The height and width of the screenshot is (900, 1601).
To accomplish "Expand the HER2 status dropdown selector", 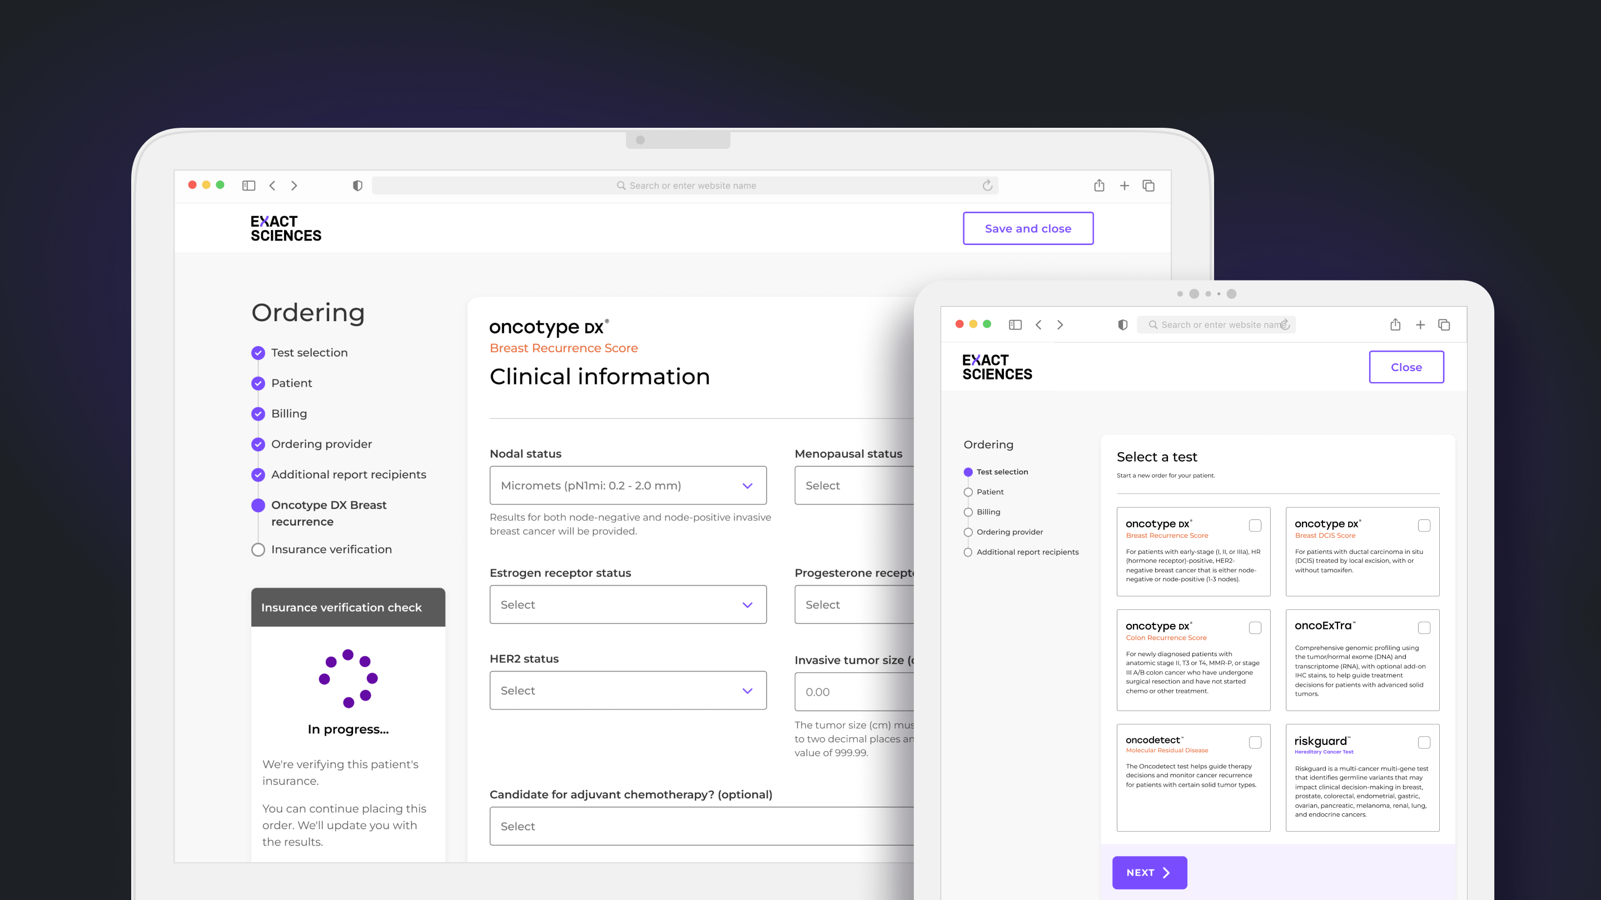I will pyautogui.click(x=625, y=690).
